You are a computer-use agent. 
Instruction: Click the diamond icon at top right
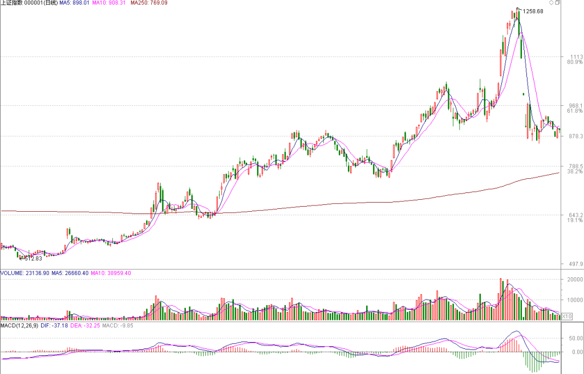pyautogui.click(x=551, y=3)
